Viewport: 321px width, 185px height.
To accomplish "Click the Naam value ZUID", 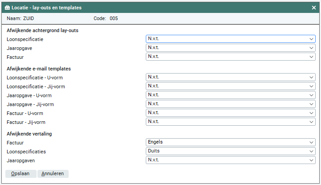I will 29,18.
